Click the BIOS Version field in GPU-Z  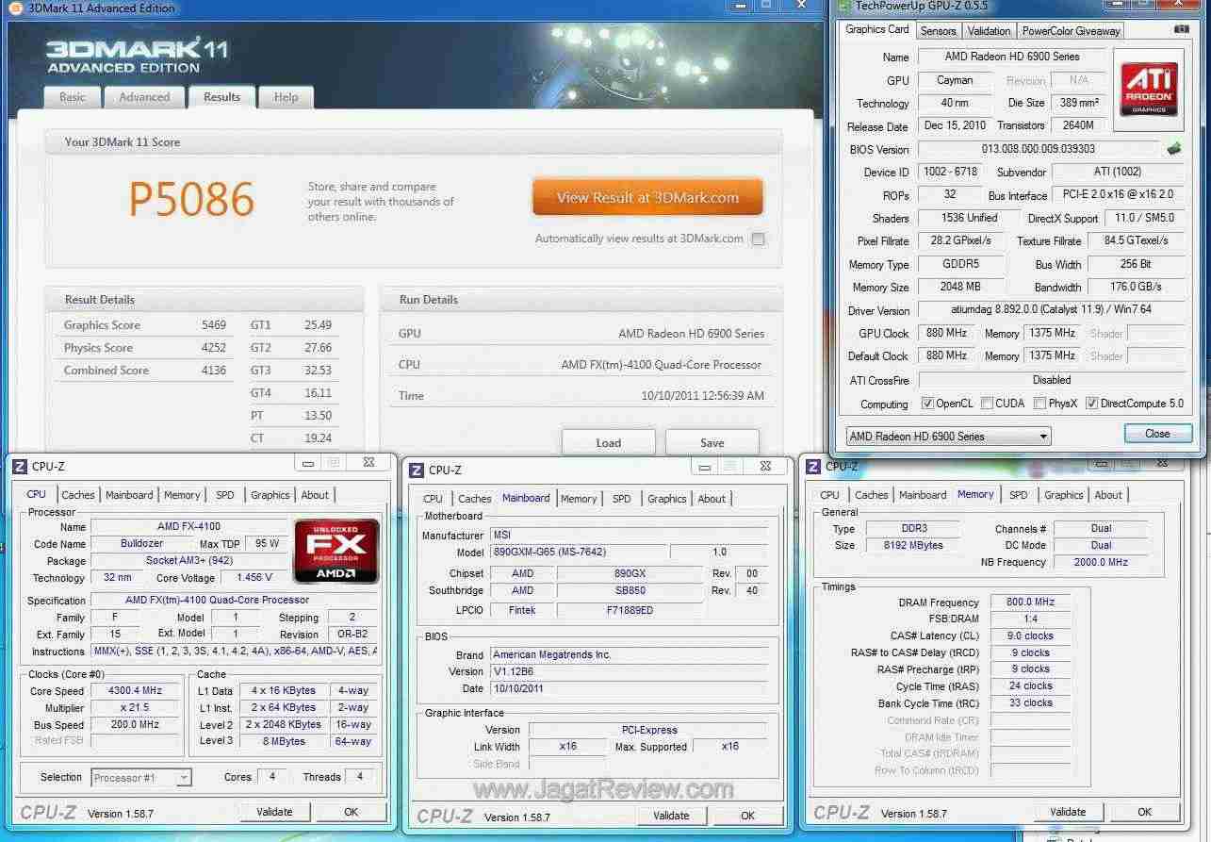pos(1037,149)
